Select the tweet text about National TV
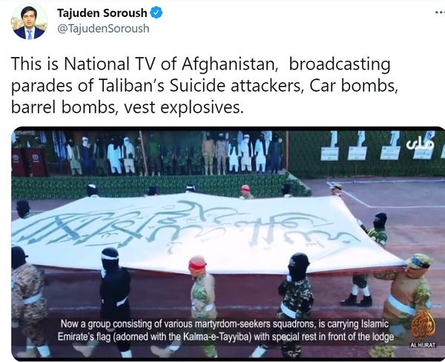 click(x=205, y=85)
